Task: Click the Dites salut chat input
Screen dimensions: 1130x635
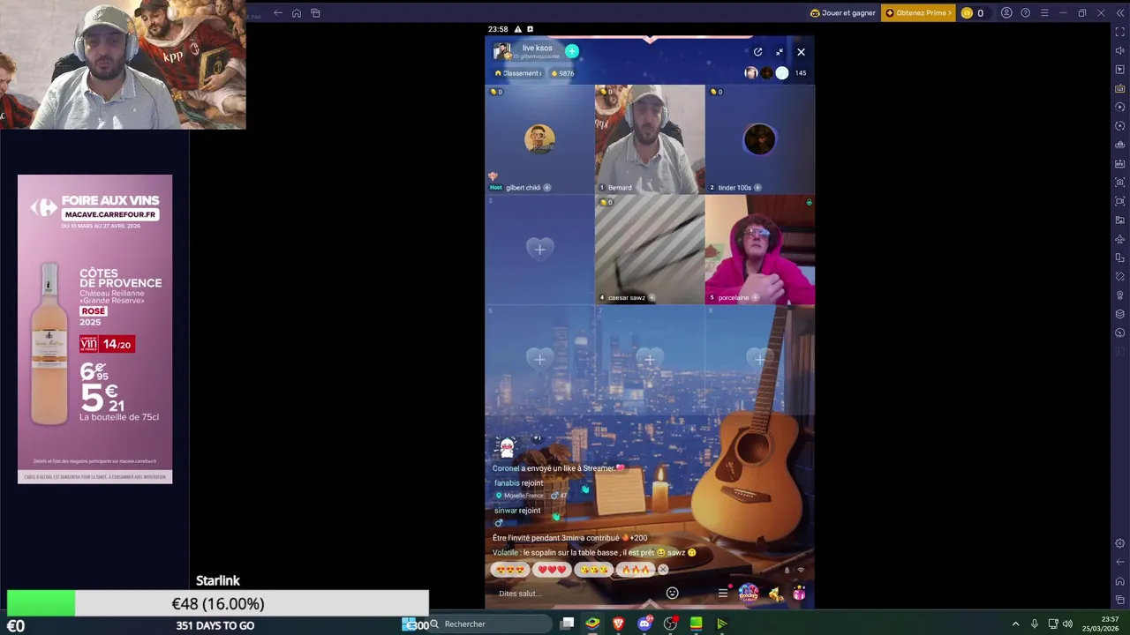Action: [574, 594]
